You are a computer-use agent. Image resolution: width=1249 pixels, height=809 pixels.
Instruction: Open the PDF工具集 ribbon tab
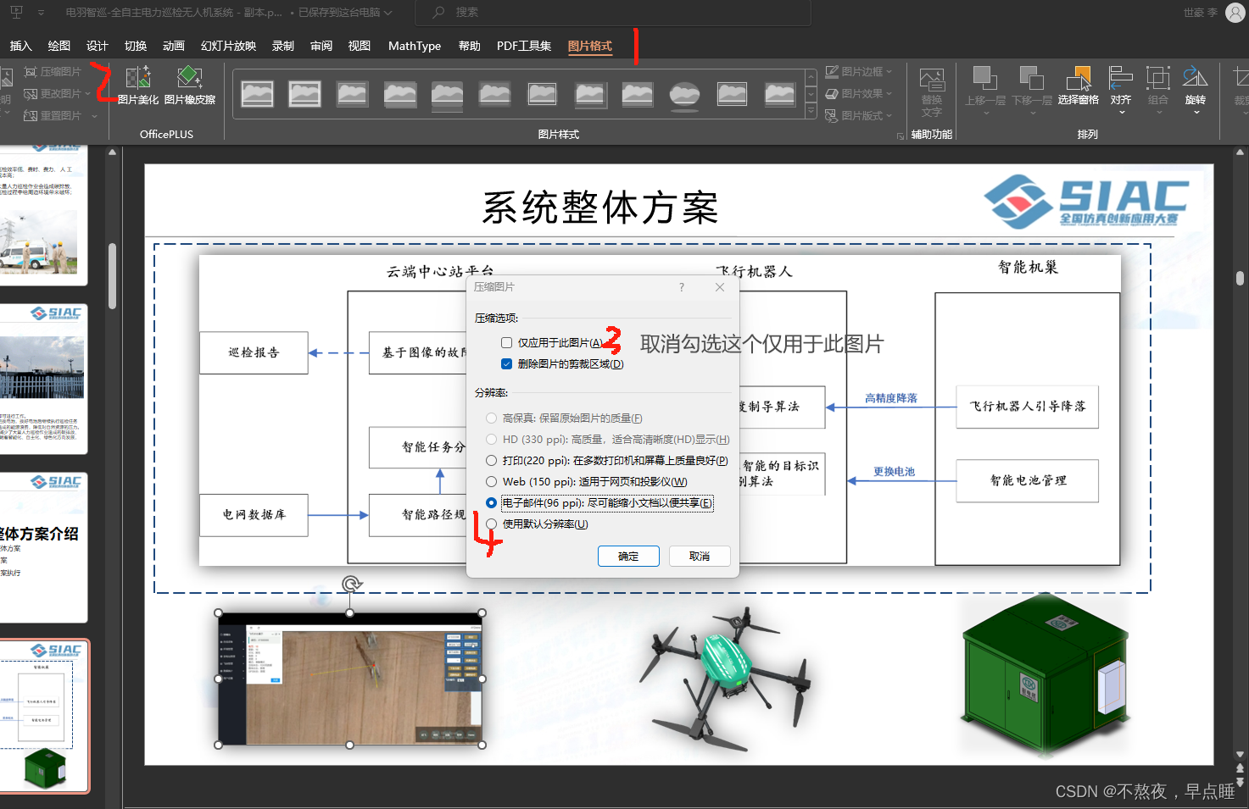[524, 46]
